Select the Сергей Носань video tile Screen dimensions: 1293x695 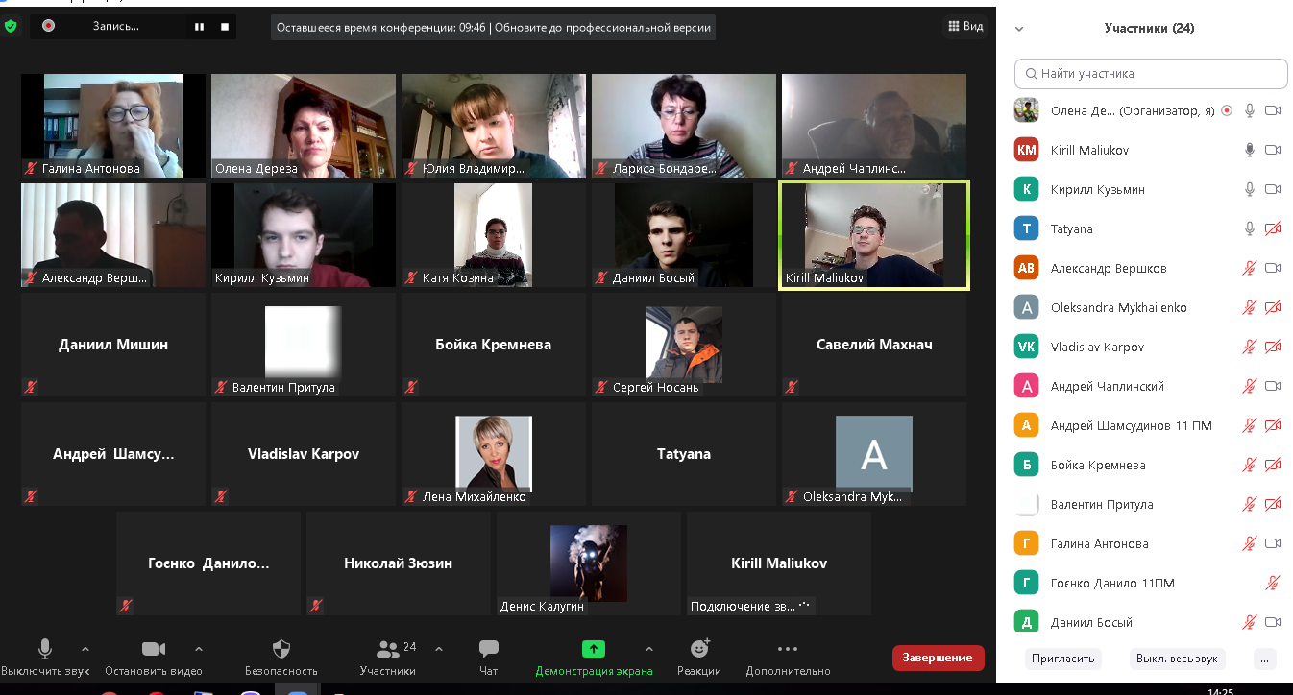684,345
